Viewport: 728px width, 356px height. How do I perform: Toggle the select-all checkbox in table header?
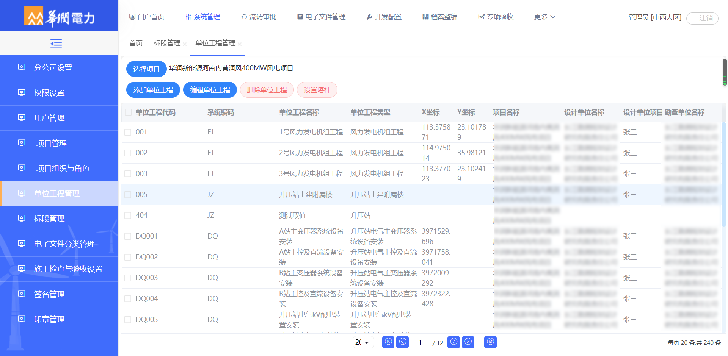128,112
